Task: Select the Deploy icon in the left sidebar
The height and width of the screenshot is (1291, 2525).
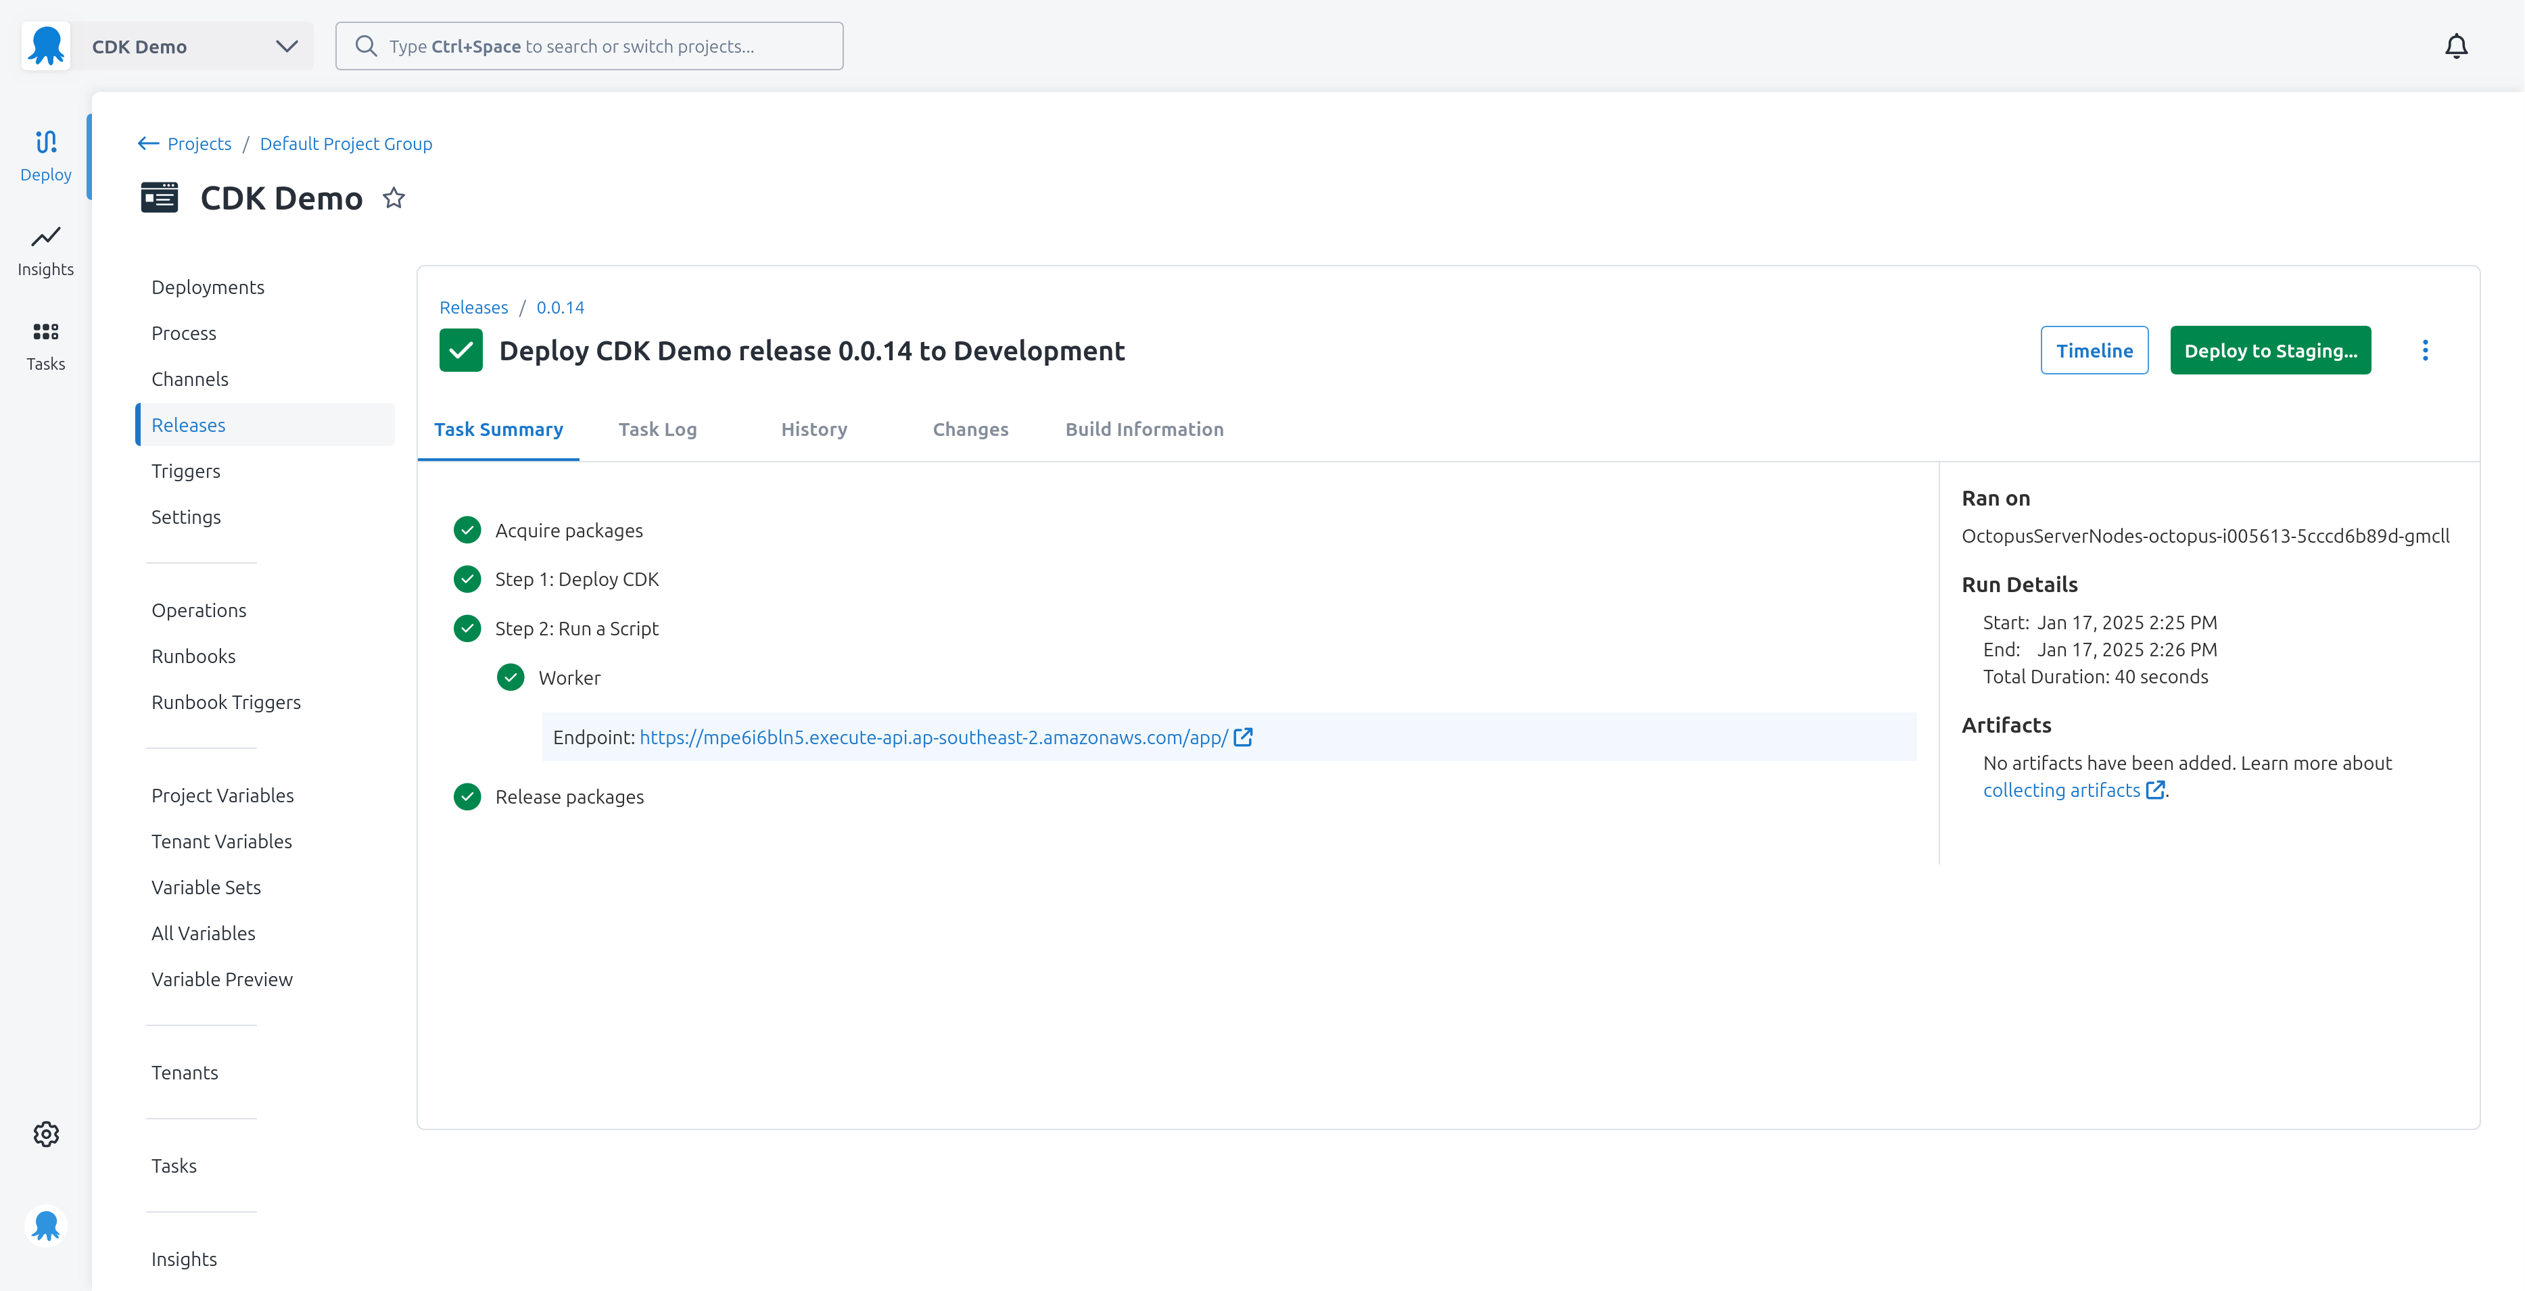Action: point(45,155)
